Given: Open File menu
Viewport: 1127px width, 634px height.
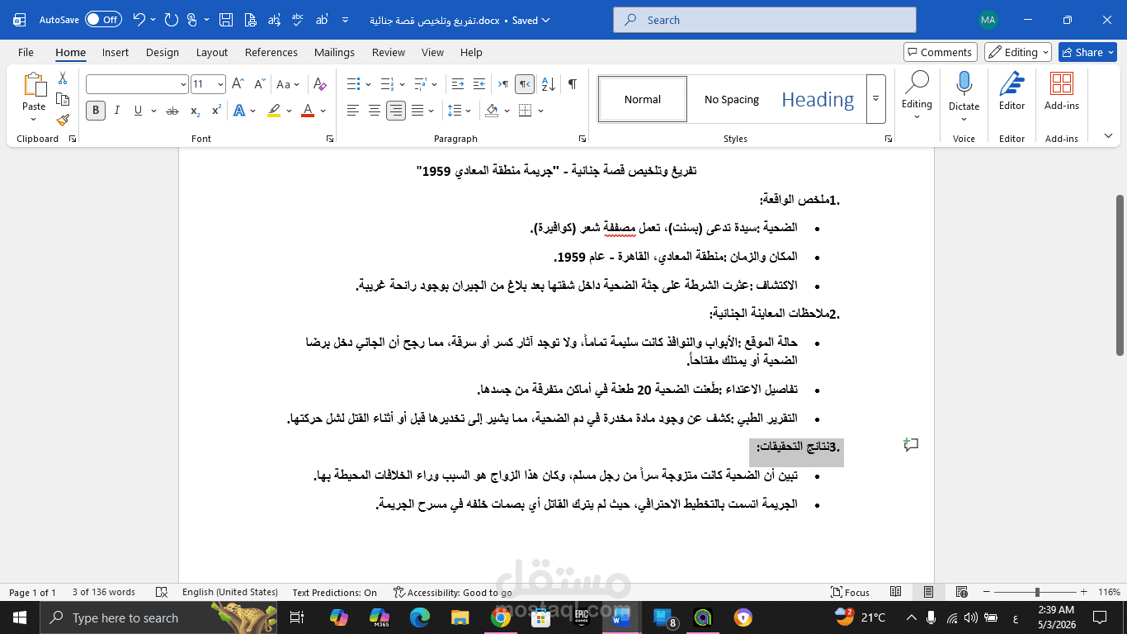Looking at the screenshot, I should 26,52.
